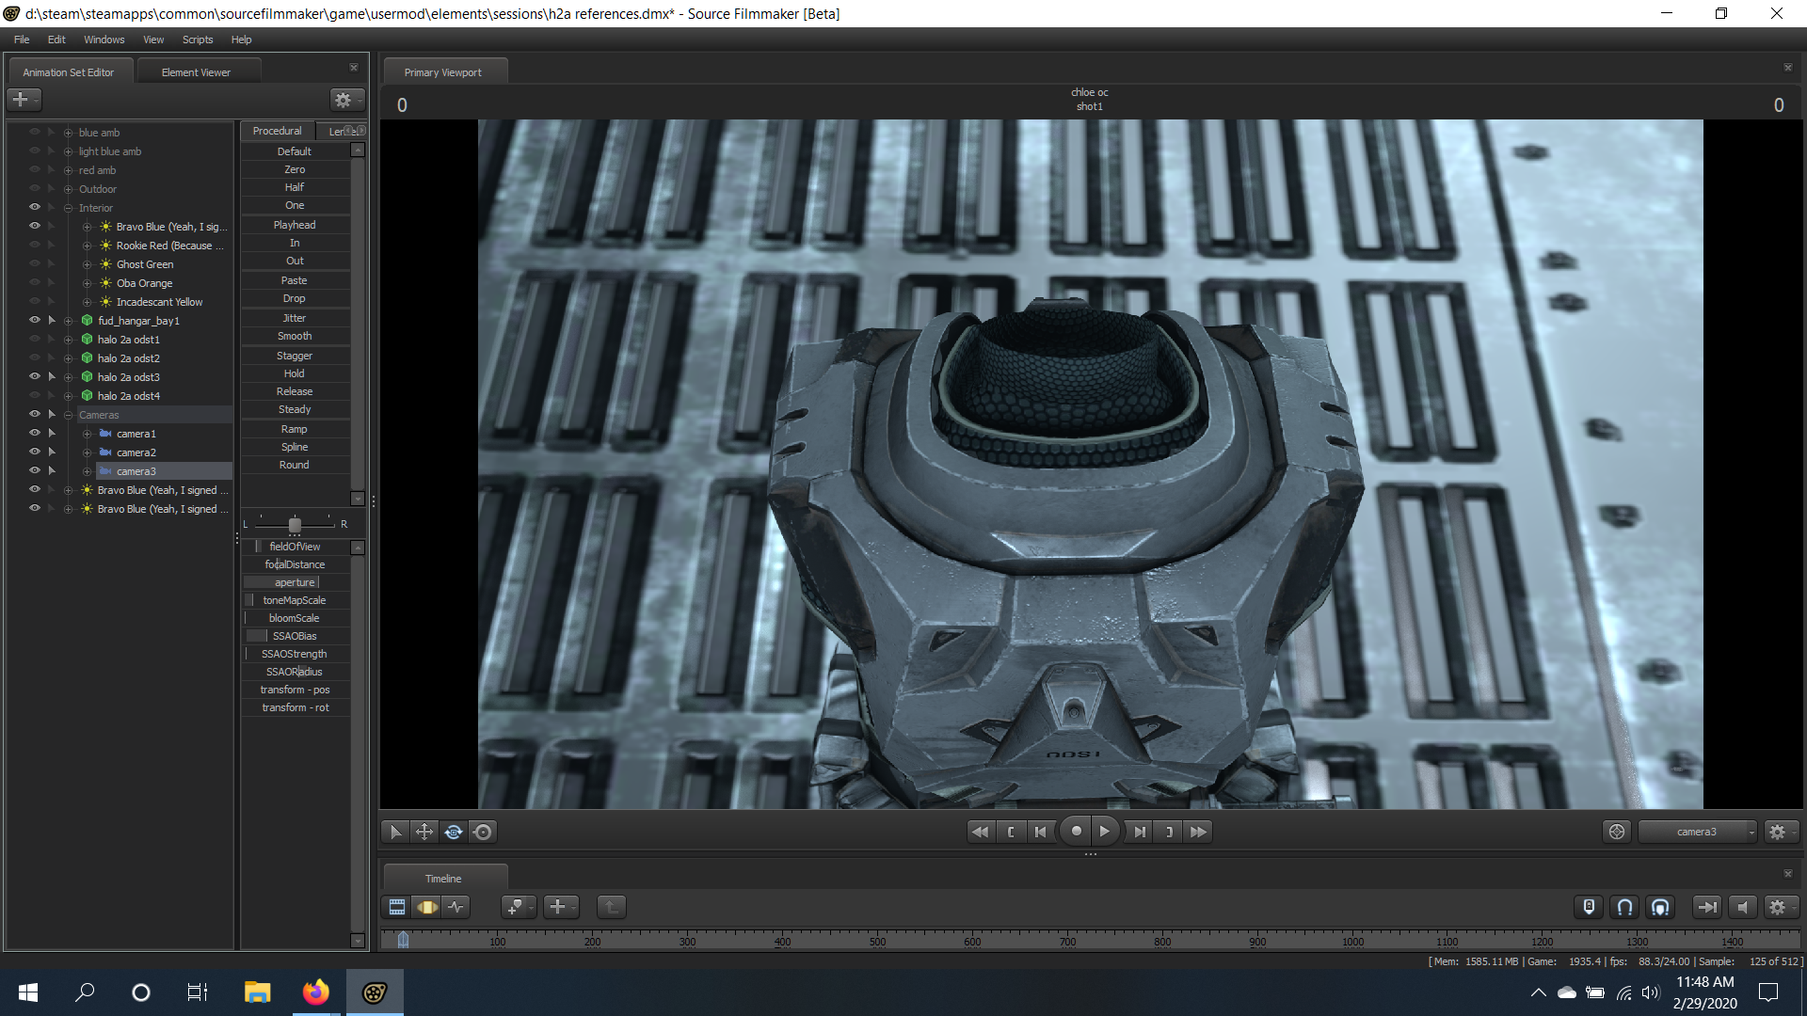Screen dimensions: 1807x1016
Task: Click the plus add animation set button
Action: point(24,99)
